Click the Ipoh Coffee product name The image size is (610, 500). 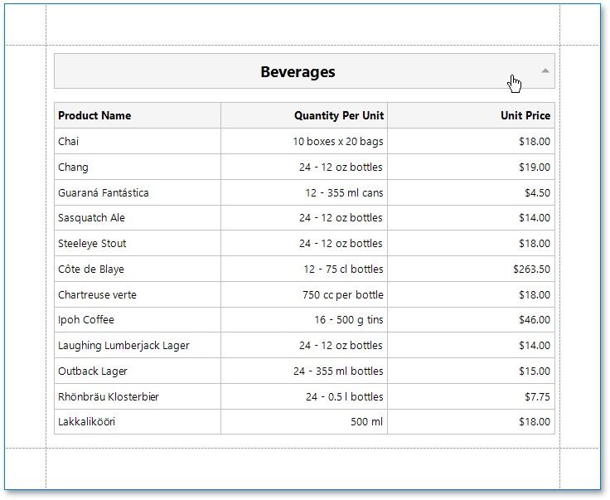[86, 320]
